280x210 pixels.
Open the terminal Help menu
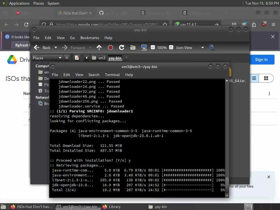pyautogui.click(x=129, y=75)
